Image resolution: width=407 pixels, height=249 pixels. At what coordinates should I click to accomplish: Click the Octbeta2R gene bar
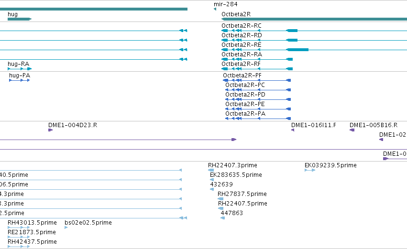click(314, 19)
